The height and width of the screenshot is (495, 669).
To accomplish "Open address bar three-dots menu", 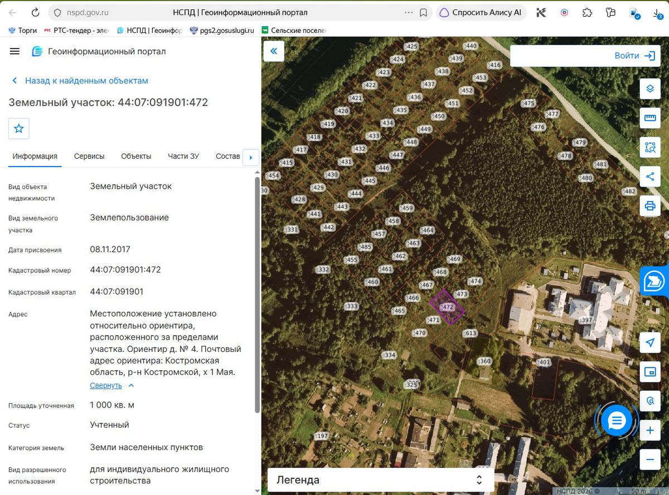I will [x=409, y=12].
